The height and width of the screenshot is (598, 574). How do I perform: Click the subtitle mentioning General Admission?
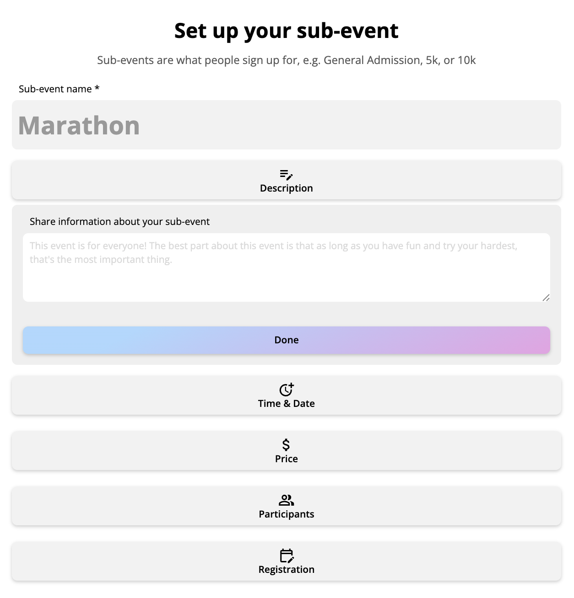tap(286, 60)
